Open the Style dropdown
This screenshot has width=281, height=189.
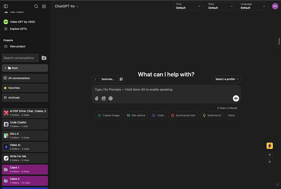[x=220, y=6]
